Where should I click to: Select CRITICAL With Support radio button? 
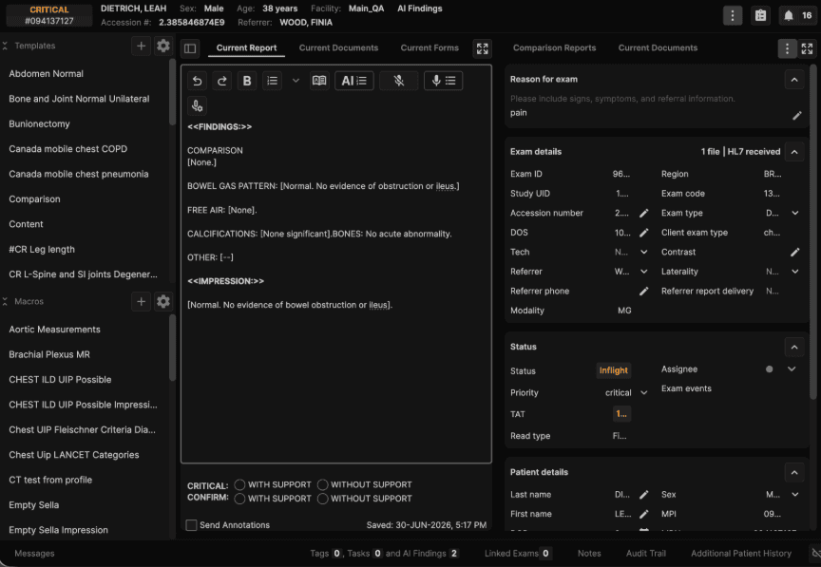(x=239, y=484)
